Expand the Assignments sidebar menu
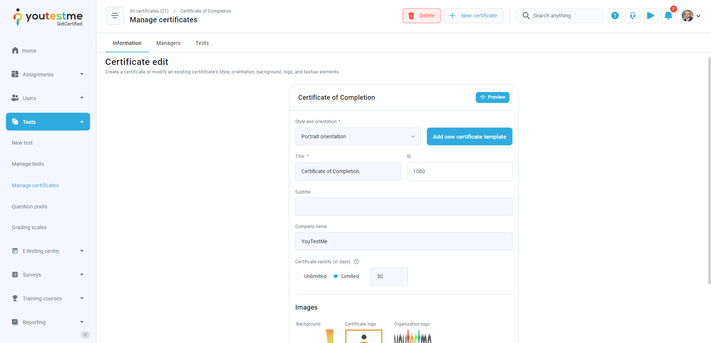711x343 pixels. click(48, 75)
